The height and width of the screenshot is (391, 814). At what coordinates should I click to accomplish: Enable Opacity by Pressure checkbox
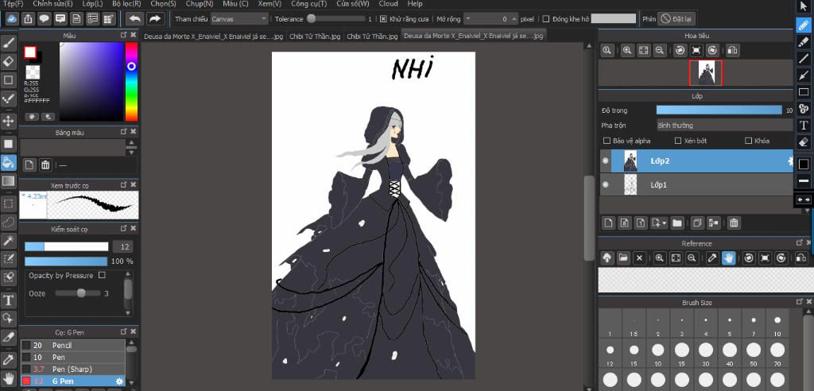[102, 275]
